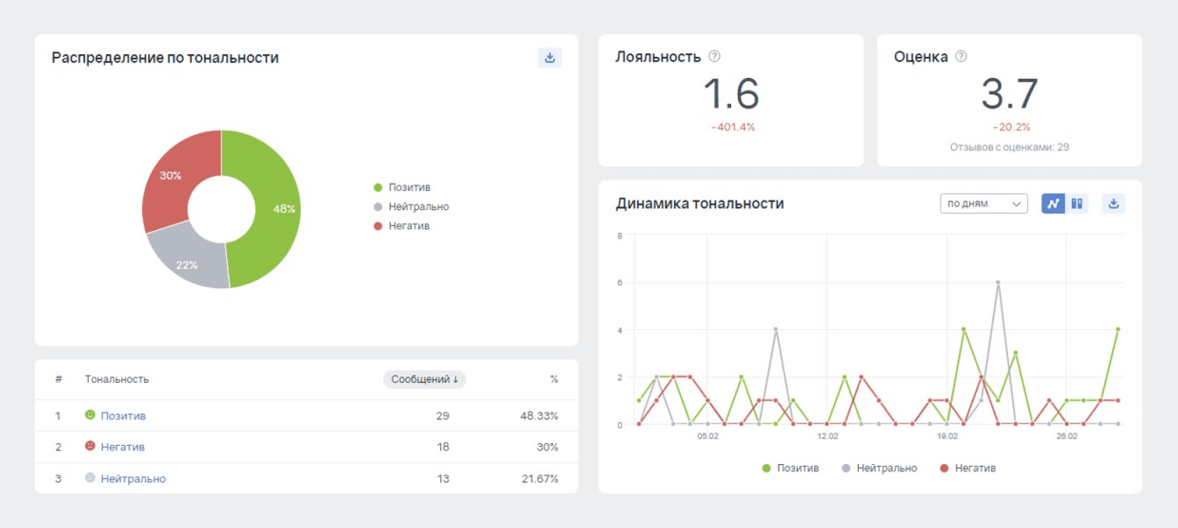Click the message count 29 cell
This screenshot has height=528, width=1178.
(x=443, y=416)
